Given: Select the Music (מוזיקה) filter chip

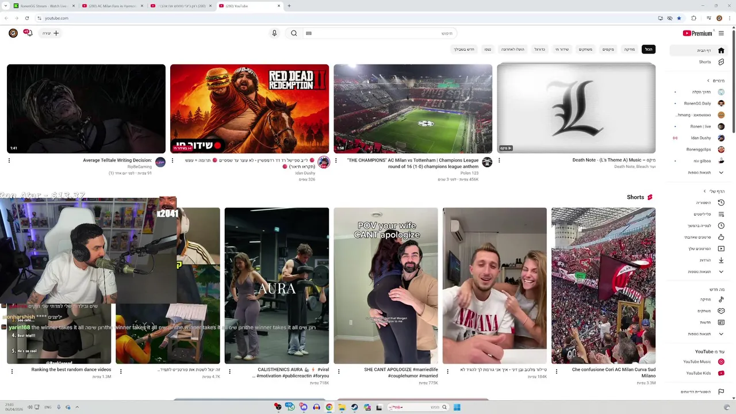Looking at the screenshot, I should [630, 49].
